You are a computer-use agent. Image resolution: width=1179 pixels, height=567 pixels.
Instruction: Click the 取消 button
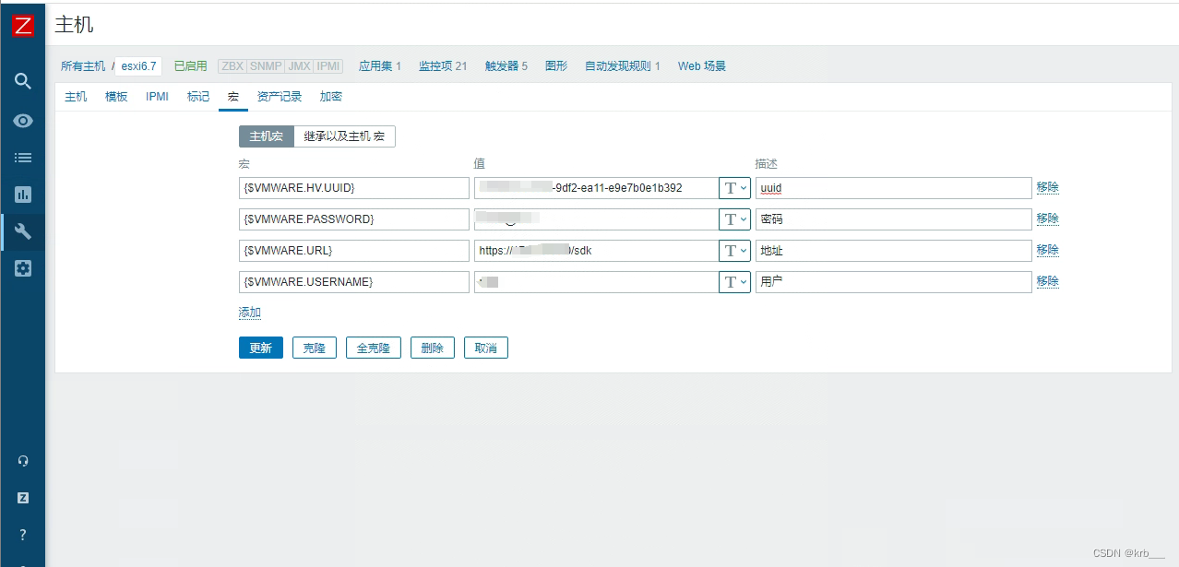pos(486,348)
